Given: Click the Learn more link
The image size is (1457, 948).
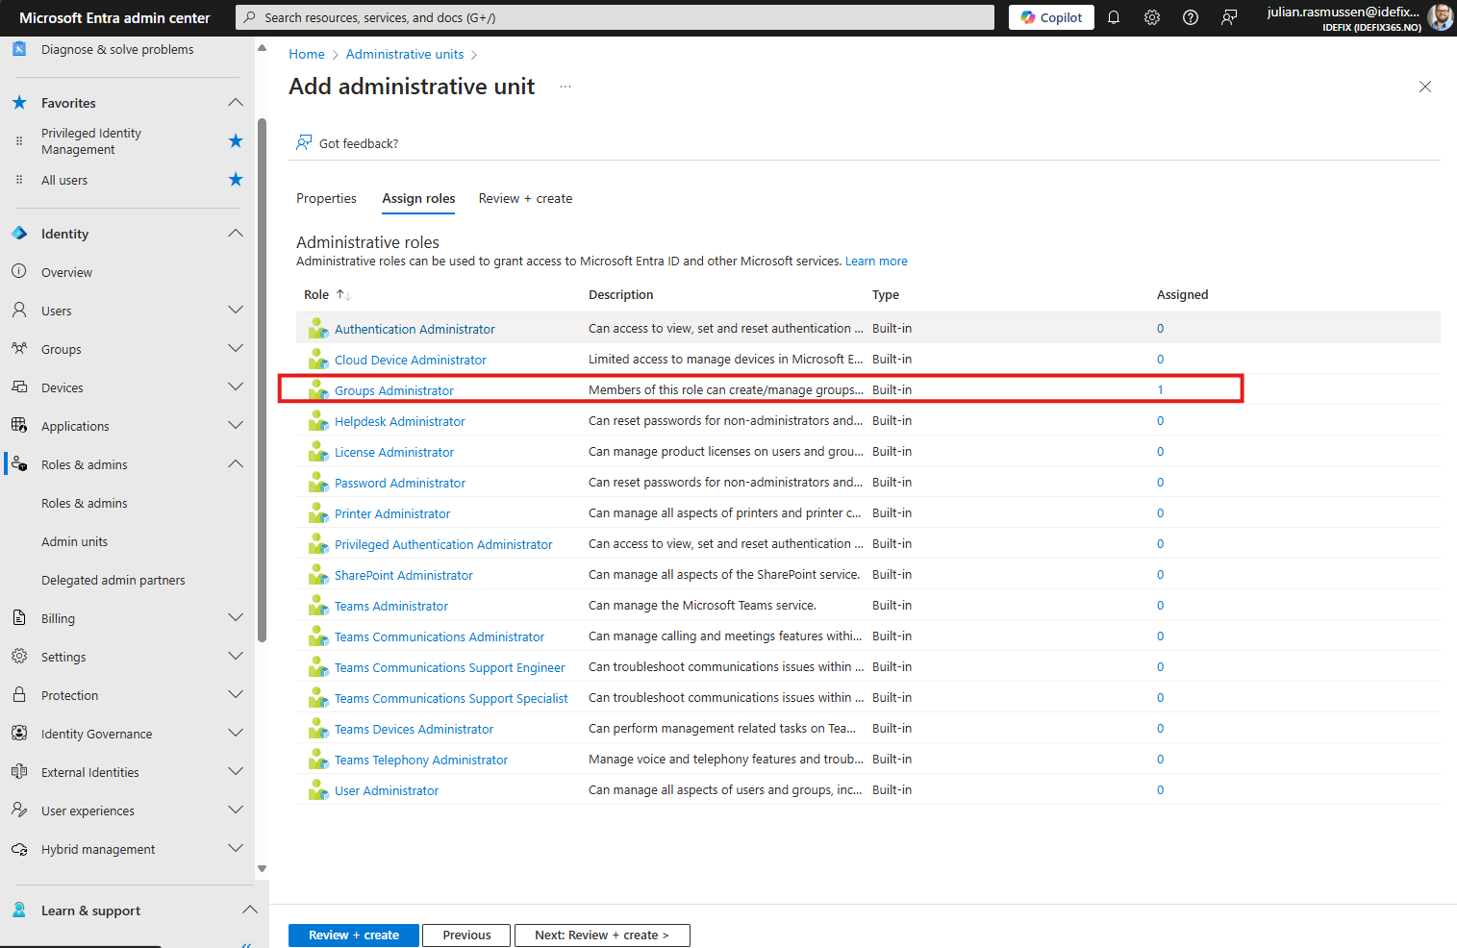Looking at the screenshot, I should coord(876,261).
